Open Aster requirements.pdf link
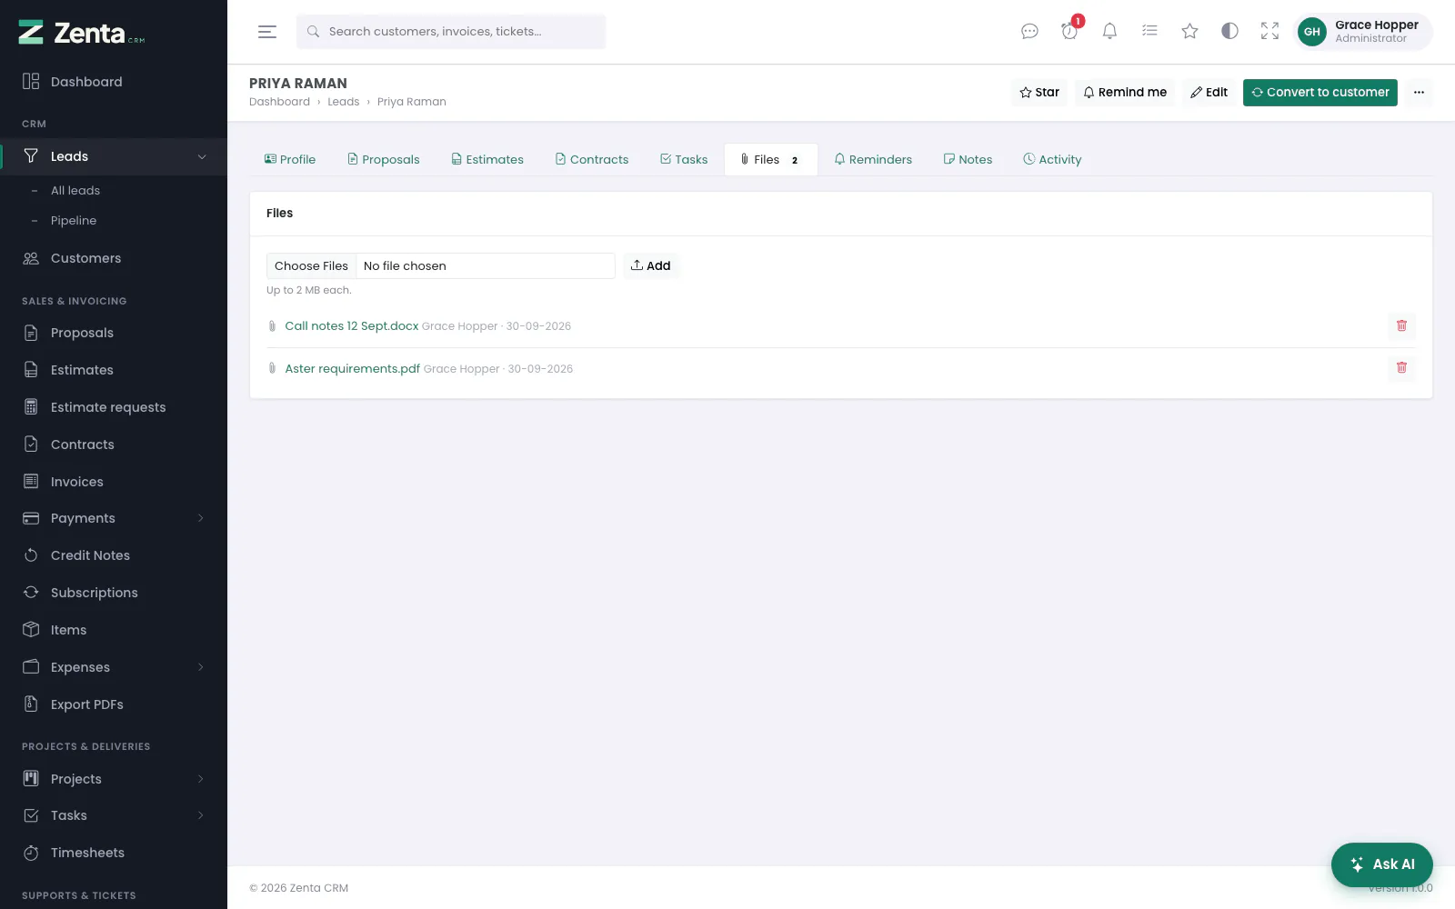 [353, 368]
